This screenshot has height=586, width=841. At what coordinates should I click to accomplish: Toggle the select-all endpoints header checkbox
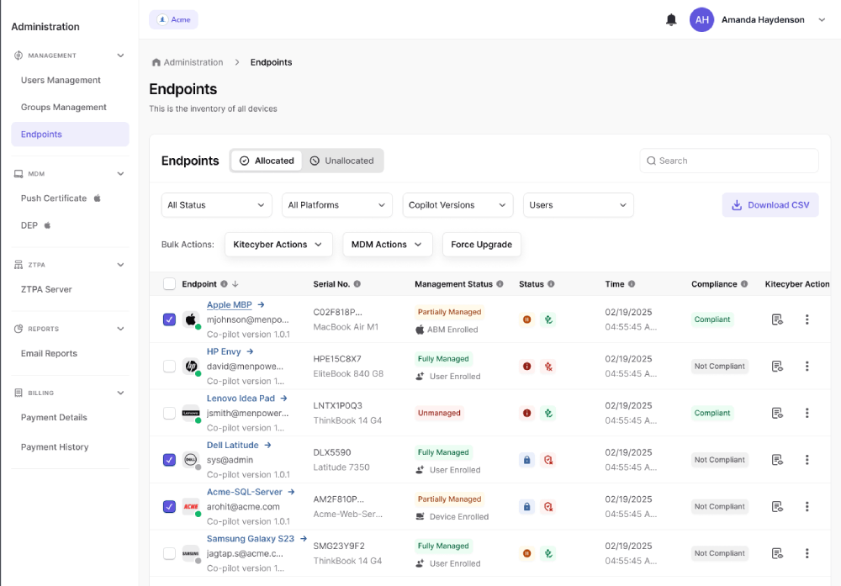[x=169, y=284]
